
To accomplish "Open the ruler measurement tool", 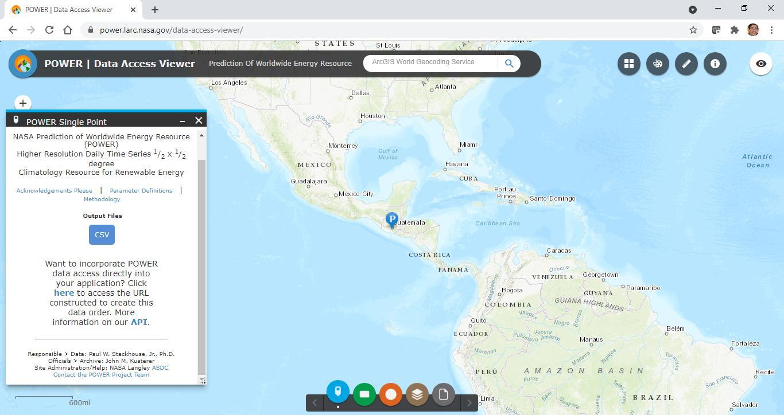I will tap(686, 64).
